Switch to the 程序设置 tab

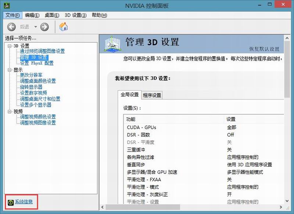click(152, 95)
